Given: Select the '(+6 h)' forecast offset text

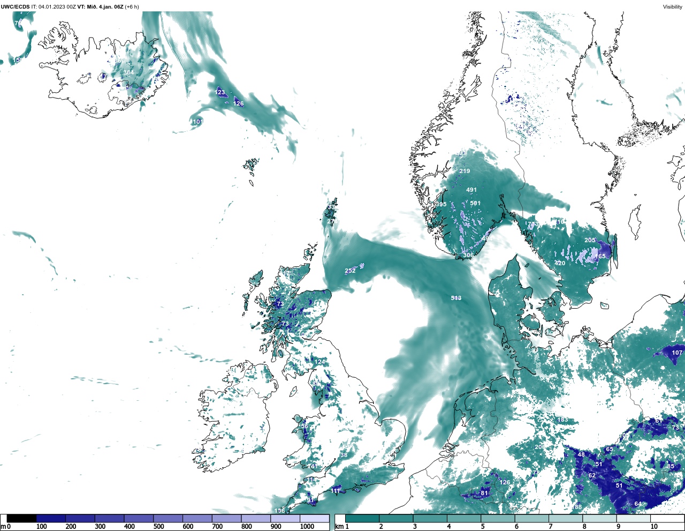Looking at the screenshot, I should (132, 6).
